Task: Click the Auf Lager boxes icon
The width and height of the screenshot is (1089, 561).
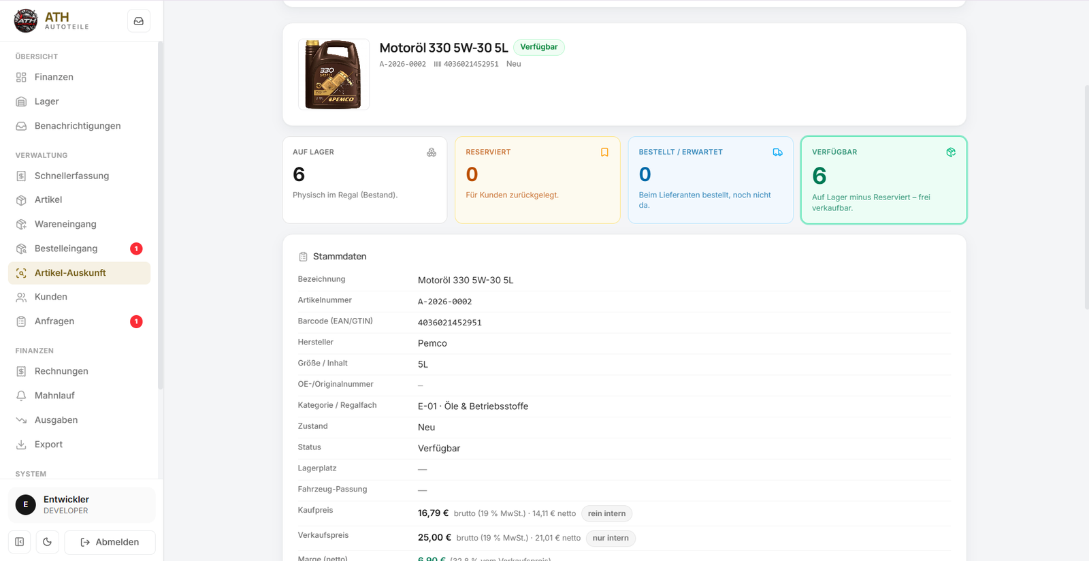Action: coord(432,153)
